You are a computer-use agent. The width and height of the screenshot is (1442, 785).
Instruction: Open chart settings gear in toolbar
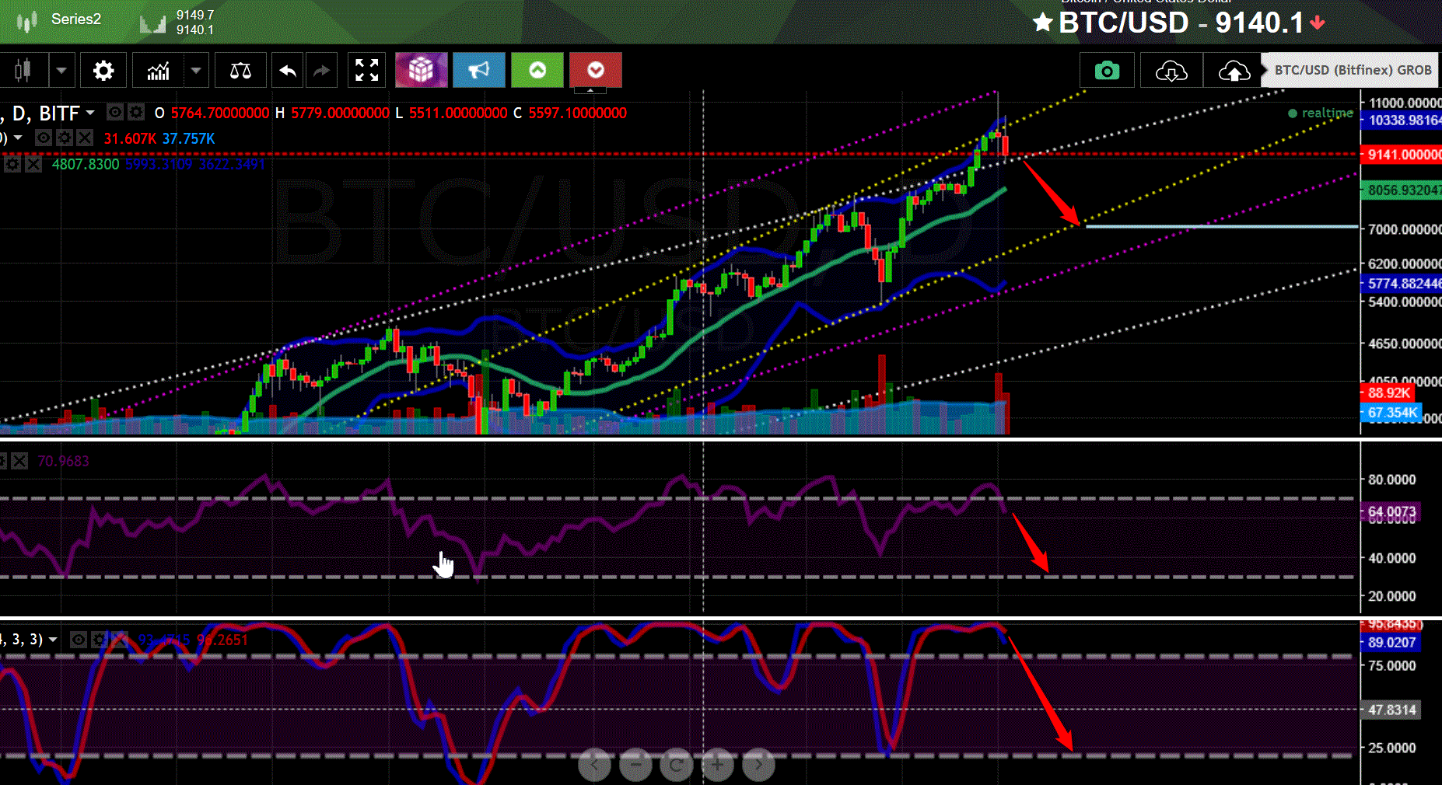point(103,71)
